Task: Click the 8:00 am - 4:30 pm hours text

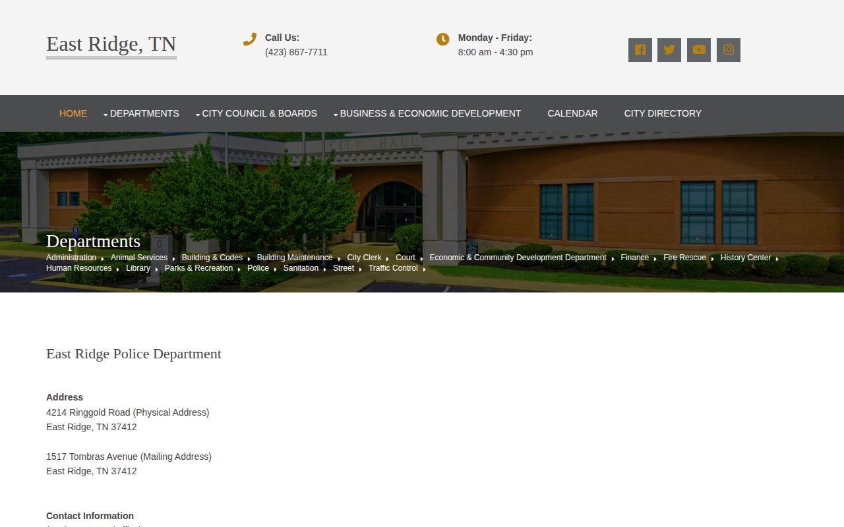Action: pos(496,52)
